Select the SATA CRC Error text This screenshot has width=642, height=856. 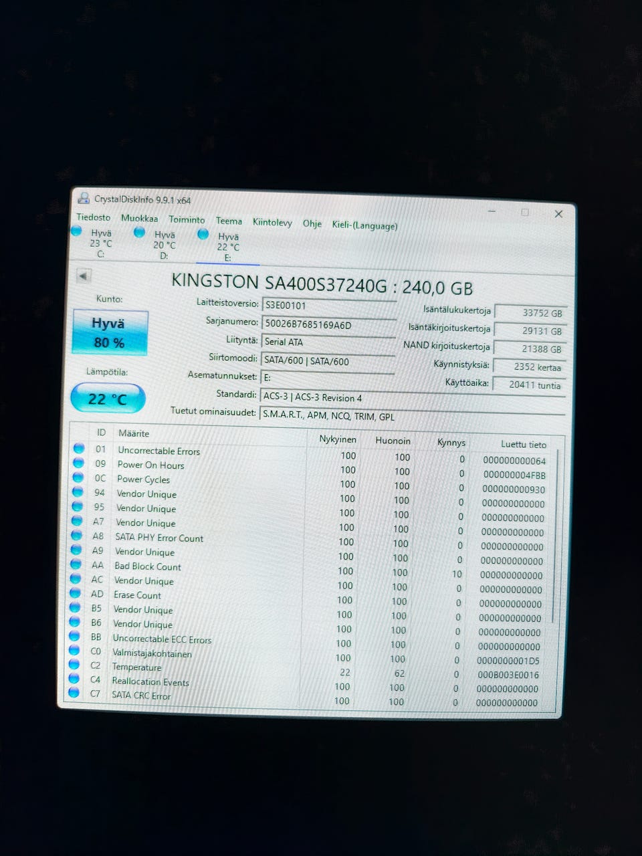141,695
